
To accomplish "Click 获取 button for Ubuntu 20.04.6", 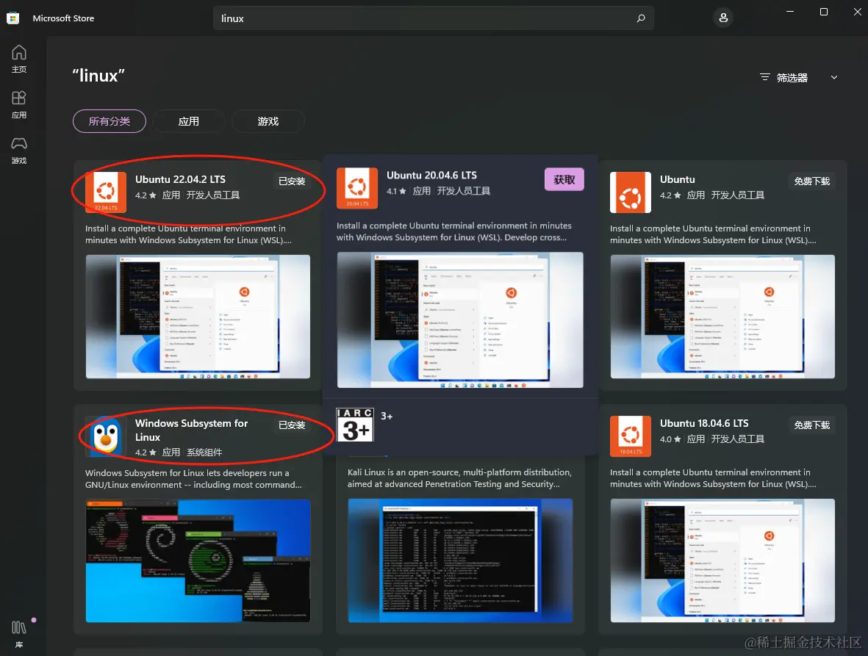I will click(x=564, y=179).
